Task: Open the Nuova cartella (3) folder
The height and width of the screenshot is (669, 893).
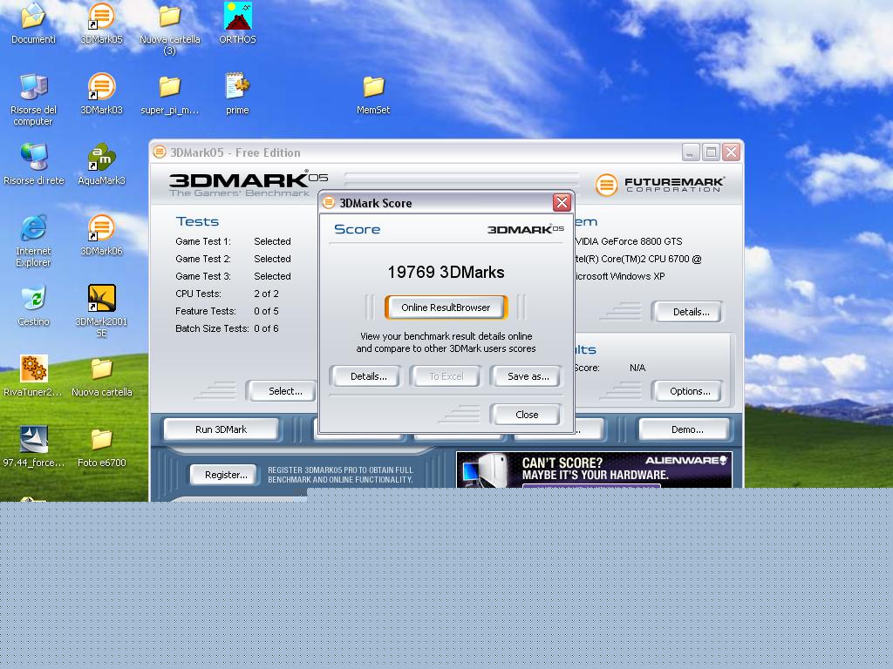Action: point(170,29)
